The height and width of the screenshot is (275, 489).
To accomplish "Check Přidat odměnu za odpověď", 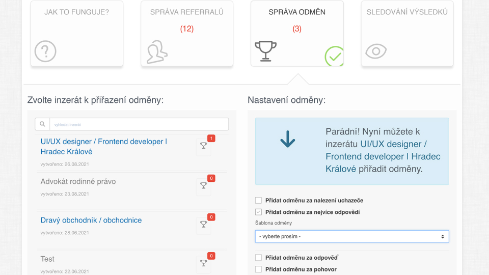I will coord(259,258).
